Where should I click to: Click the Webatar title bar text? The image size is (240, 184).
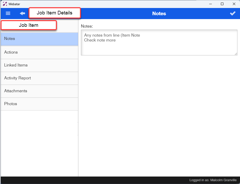[x=14, y=4]
